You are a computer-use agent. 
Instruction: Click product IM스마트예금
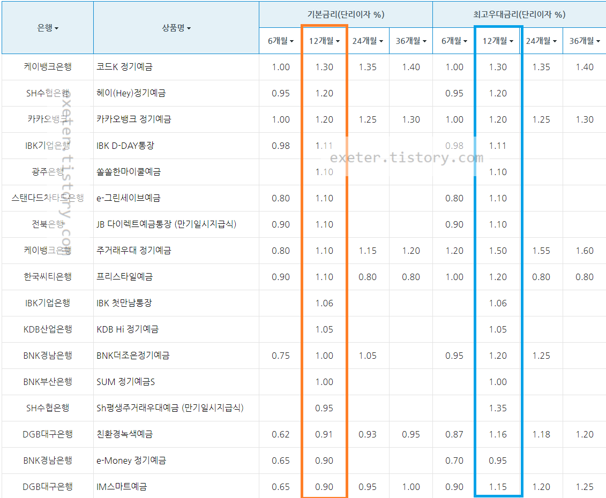[121, 487]
